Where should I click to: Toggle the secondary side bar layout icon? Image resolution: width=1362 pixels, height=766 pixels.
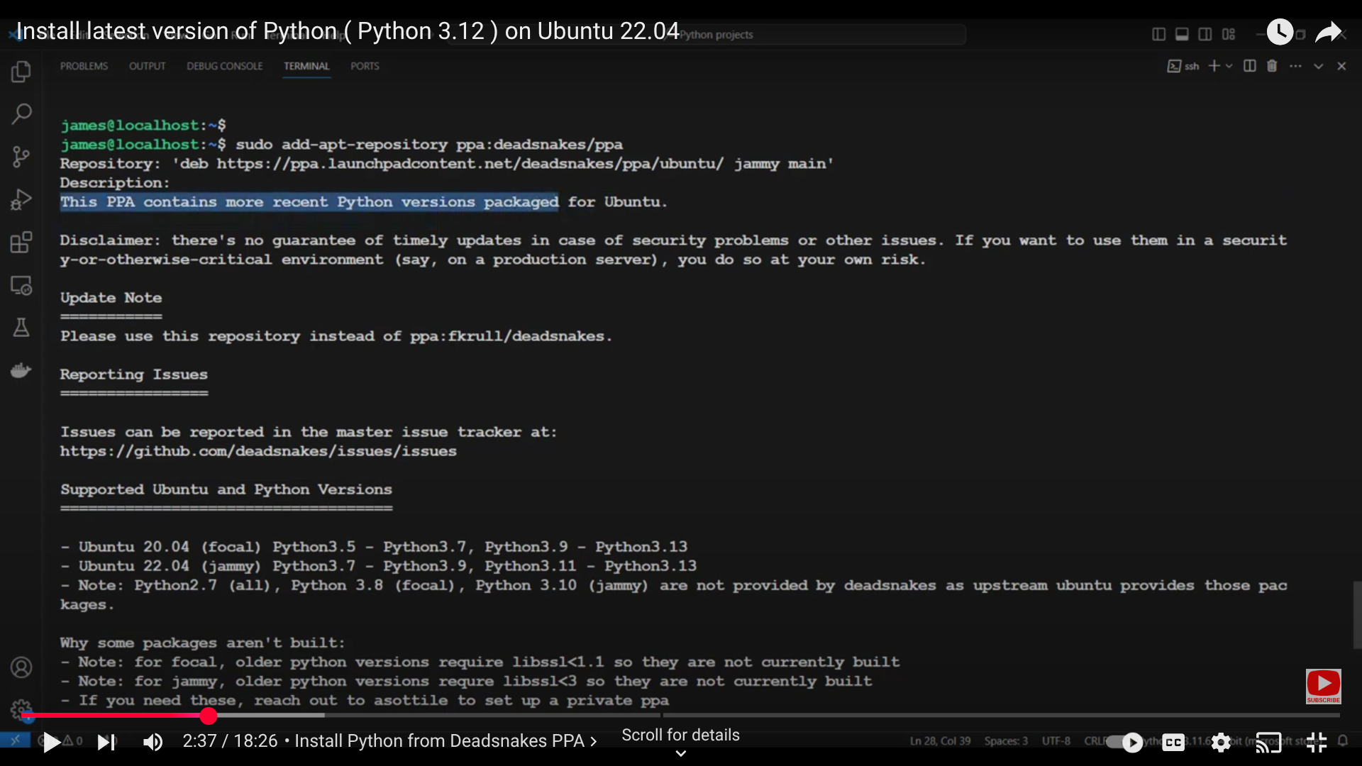tap(1205, 34)
